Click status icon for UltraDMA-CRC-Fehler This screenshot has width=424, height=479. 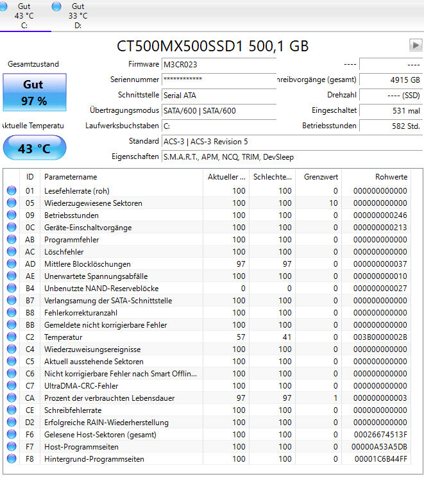coord(12,386)
